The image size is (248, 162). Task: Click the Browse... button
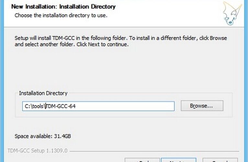tap(202, 106)
